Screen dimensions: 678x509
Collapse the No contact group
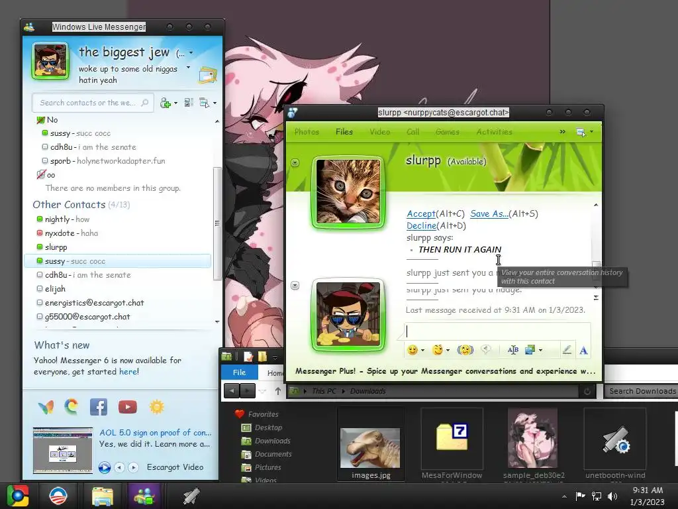tap(40, 120)
